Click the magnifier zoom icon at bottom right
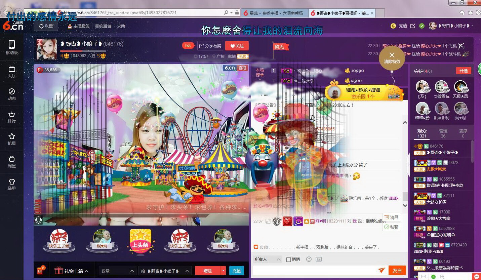 click(442, 277)
